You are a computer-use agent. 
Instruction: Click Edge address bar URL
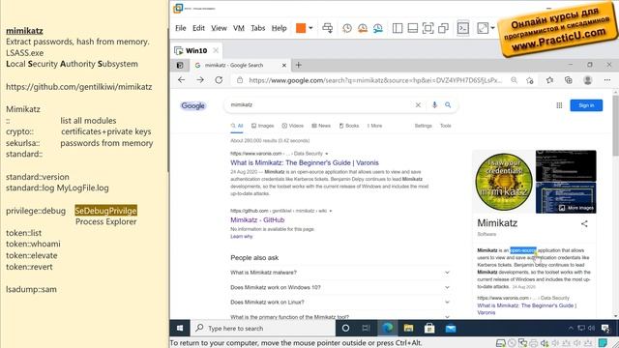coord(375,80)
